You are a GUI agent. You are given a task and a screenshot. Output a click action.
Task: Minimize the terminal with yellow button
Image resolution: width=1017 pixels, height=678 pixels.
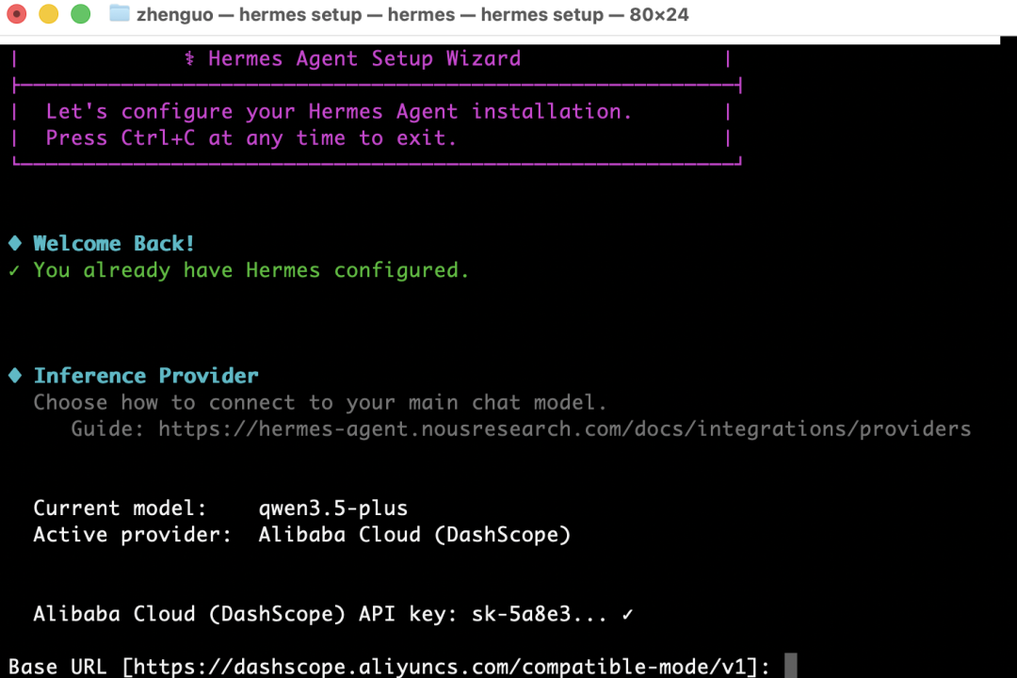pos(48,14)
